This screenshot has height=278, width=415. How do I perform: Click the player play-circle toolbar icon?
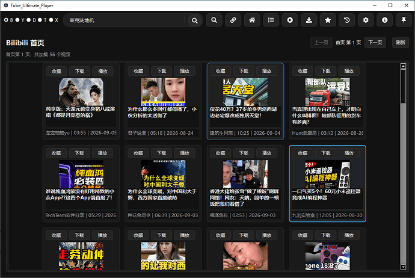point(290,20)
